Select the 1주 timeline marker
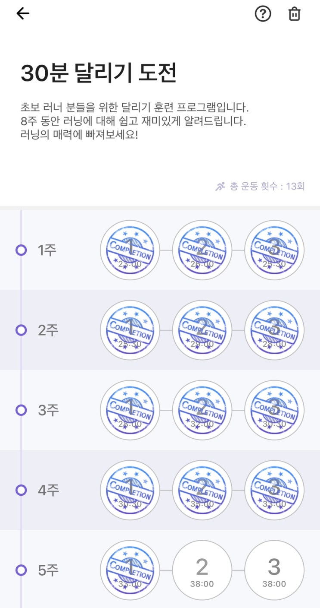This screenshot has width=320, height=608. pyautogui.click(x=21, y=250)
